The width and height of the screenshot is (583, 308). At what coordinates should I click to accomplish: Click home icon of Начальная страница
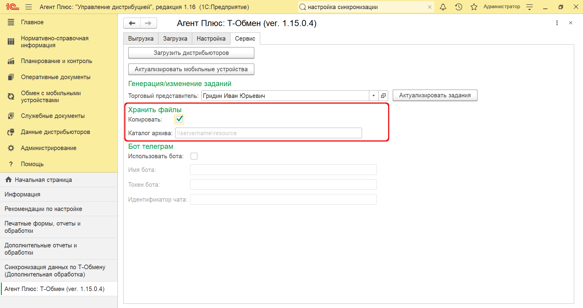coord(9,179)
